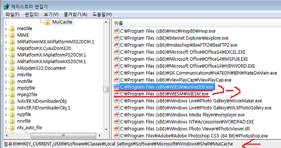Image resolution: width=281 pixels, height=148 pixels.
Task: Click string icon for MovieMaker.exe value
Action: (x=116, y=100)
